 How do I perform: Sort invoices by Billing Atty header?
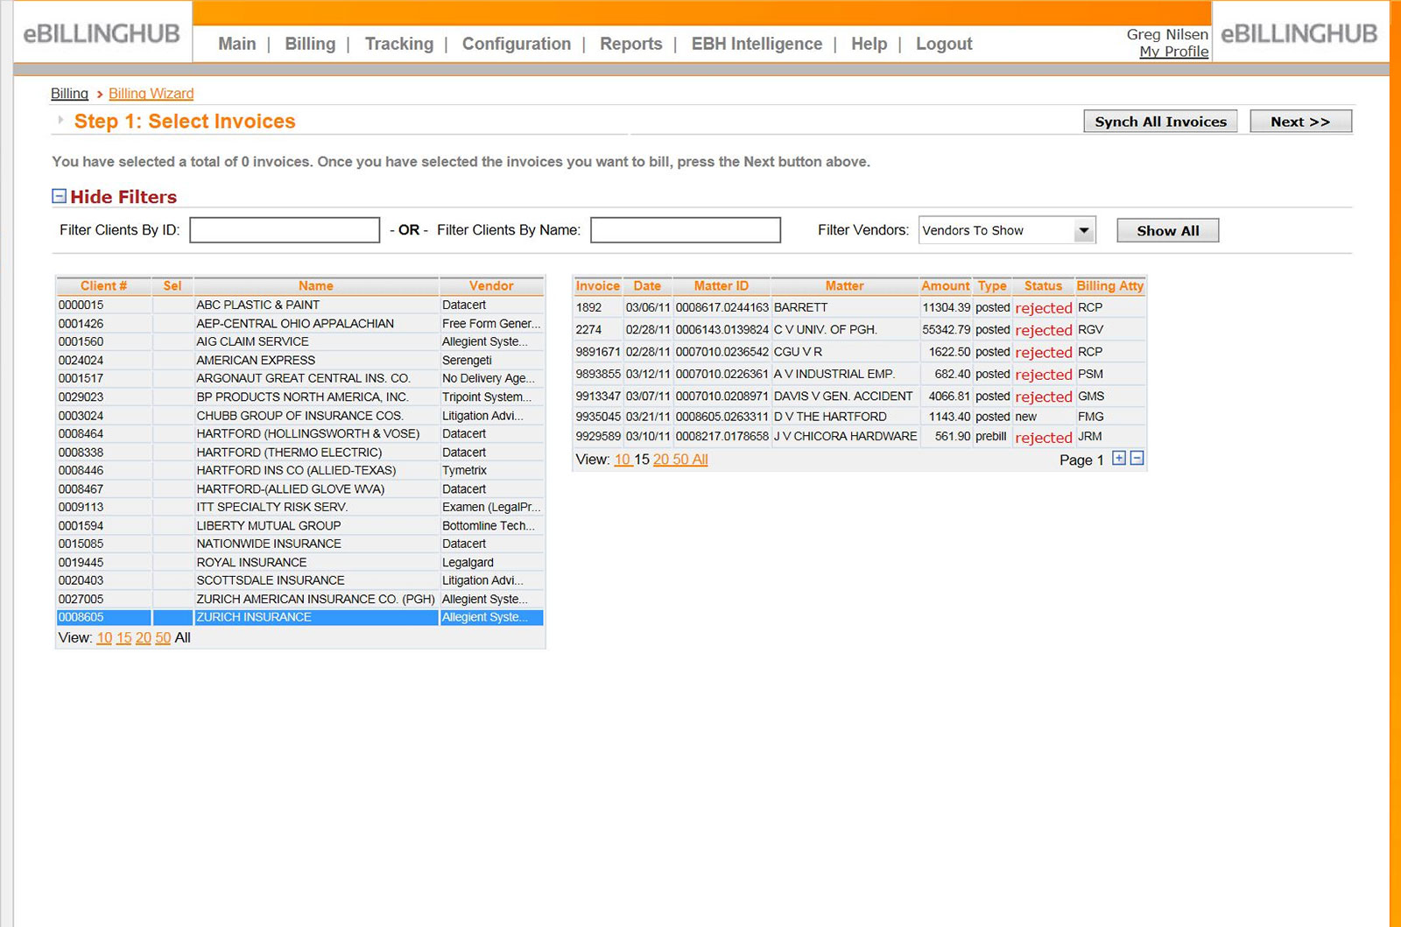click(1110, 285)
